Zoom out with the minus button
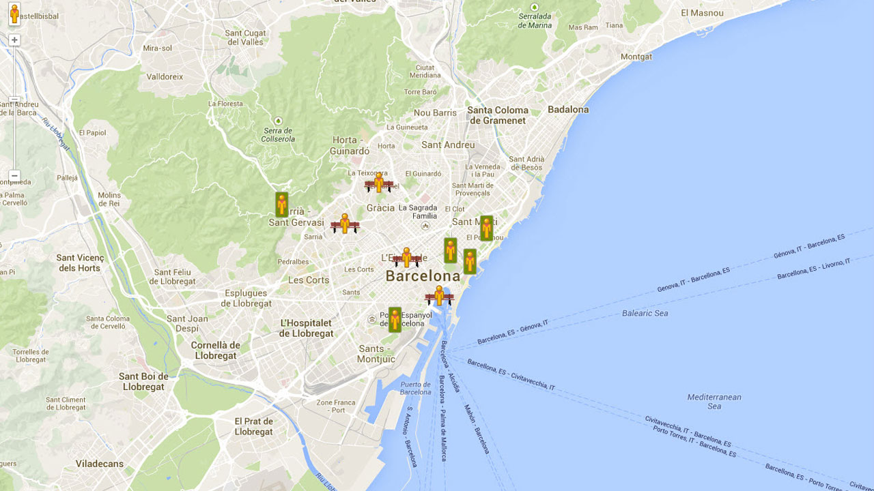The image size is (874, 491). pos(14,176)
